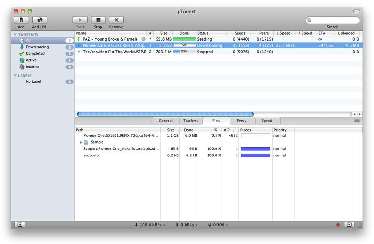Select the Completed filter with green checkmark
Screen dimensions: 374x244
click(x=35, y=54)
